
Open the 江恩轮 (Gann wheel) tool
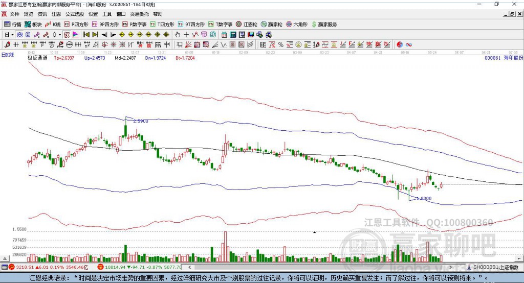point(247,25)
